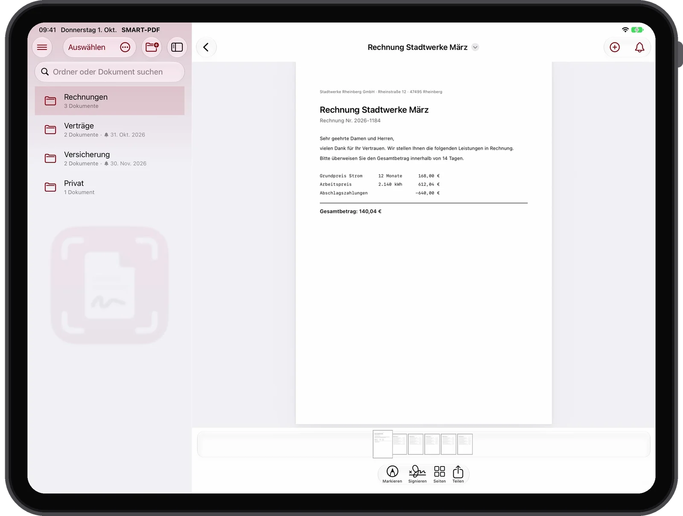Click the bell reminder 31. Okt. 2026
Viewport: 683px width, 516px height.
[125, 135]
